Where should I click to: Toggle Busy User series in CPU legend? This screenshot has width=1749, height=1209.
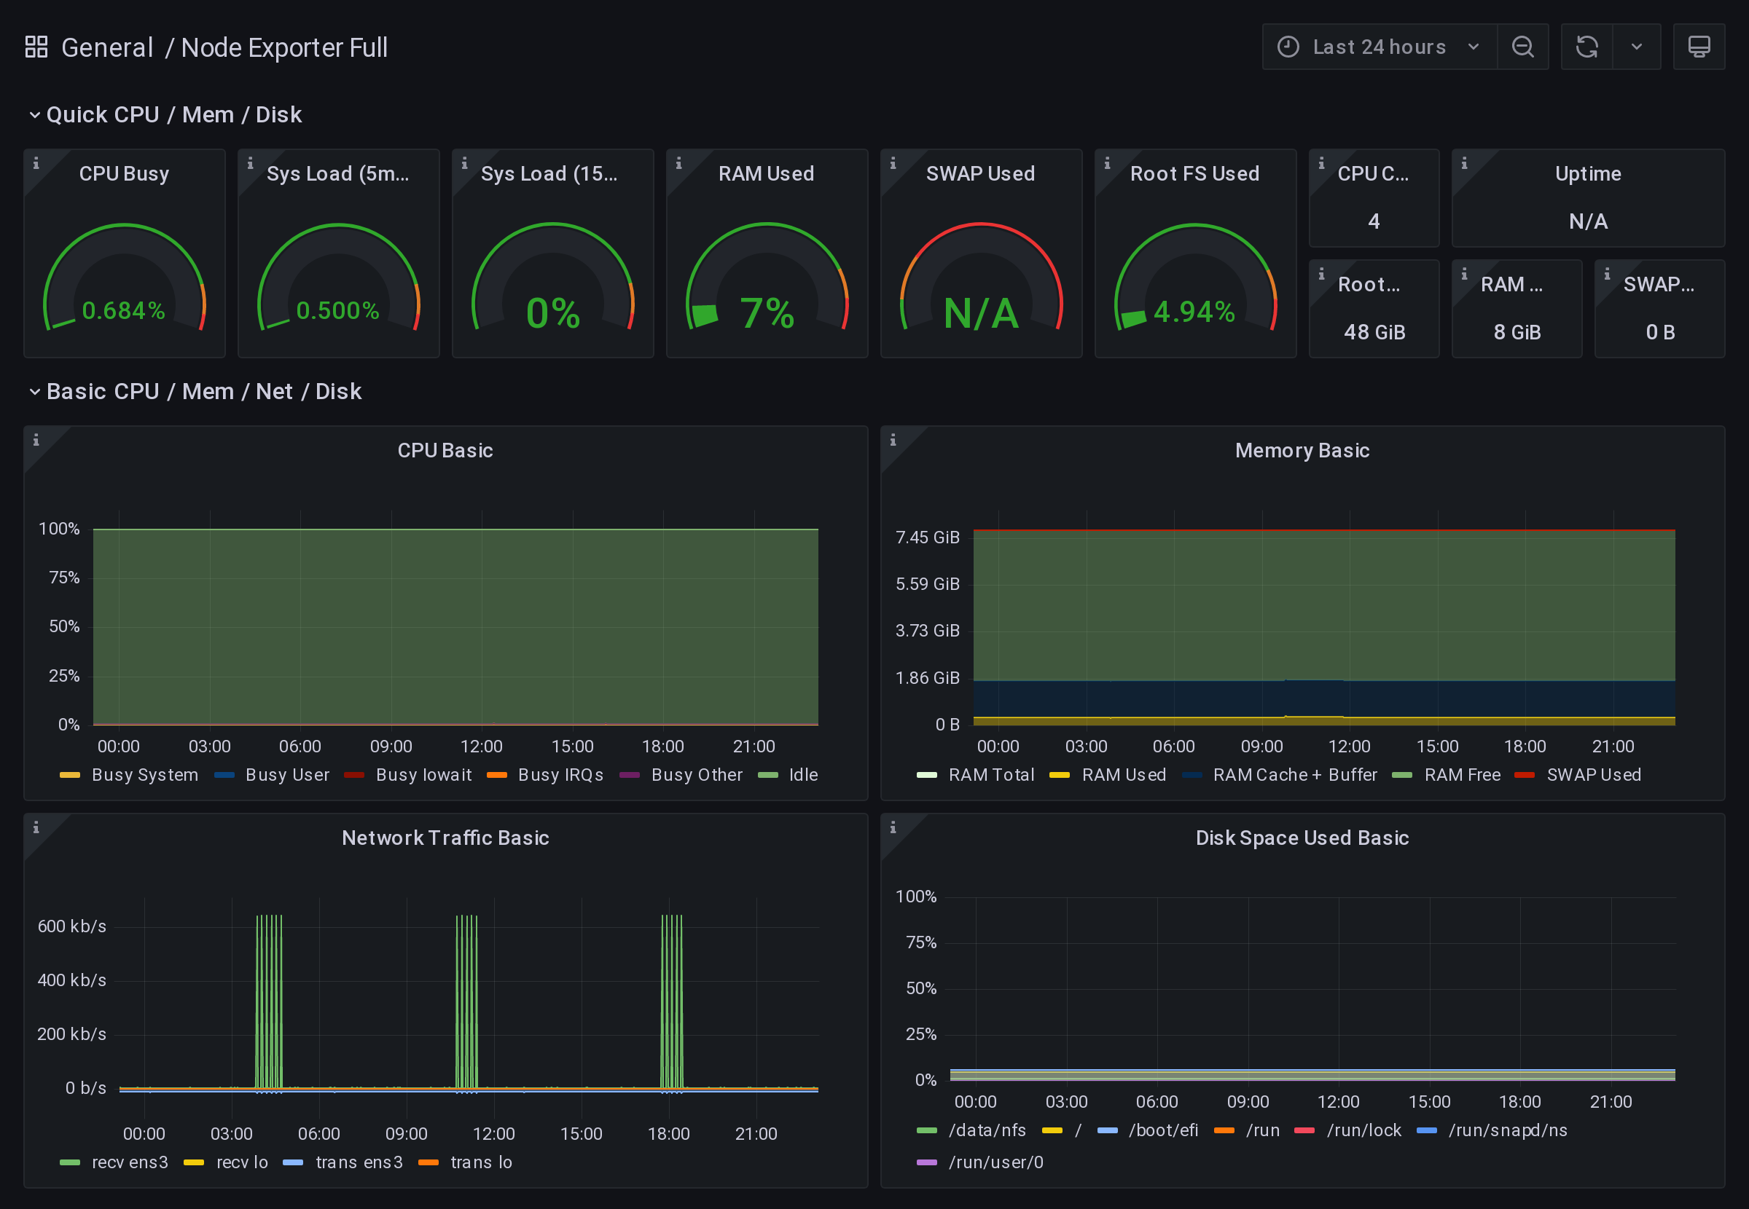pos(287,775)
